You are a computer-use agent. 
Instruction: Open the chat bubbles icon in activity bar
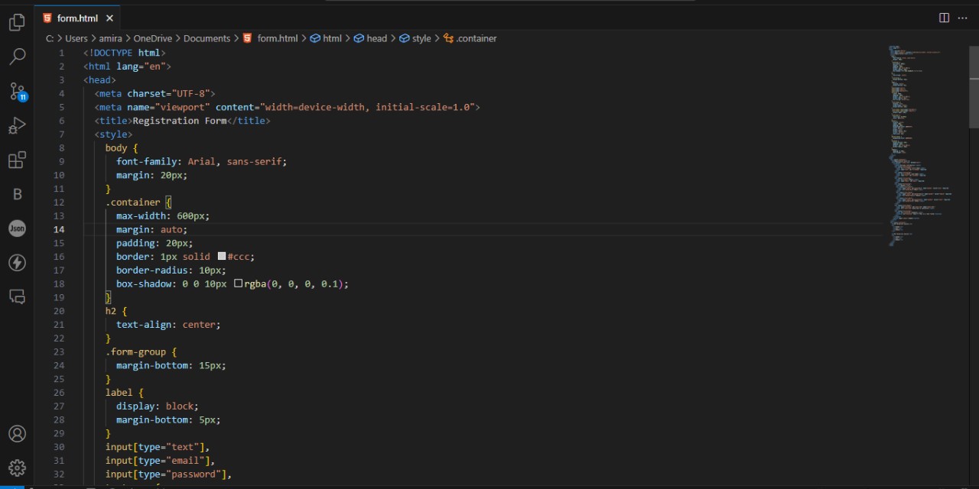17,296
